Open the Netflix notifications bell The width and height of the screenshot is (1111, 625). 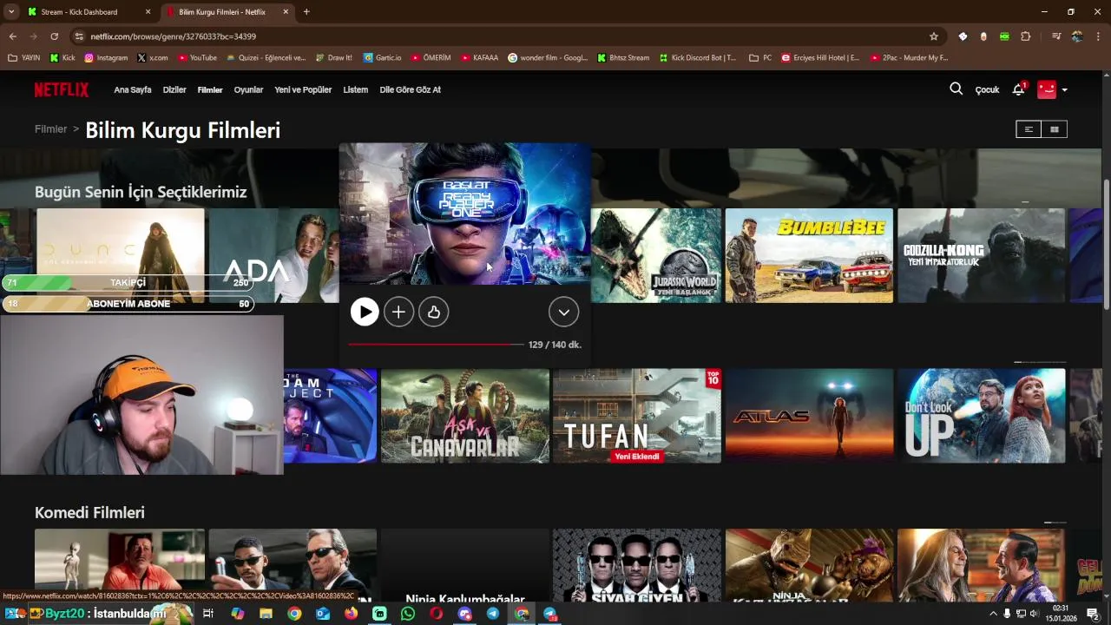click(x=1019, y=89)
